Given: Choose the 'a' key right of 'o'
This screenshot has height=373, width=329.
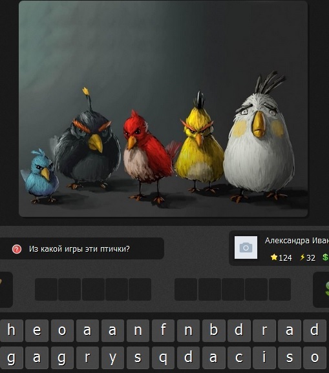Looking at the screenshot, I should pos(87,330).
